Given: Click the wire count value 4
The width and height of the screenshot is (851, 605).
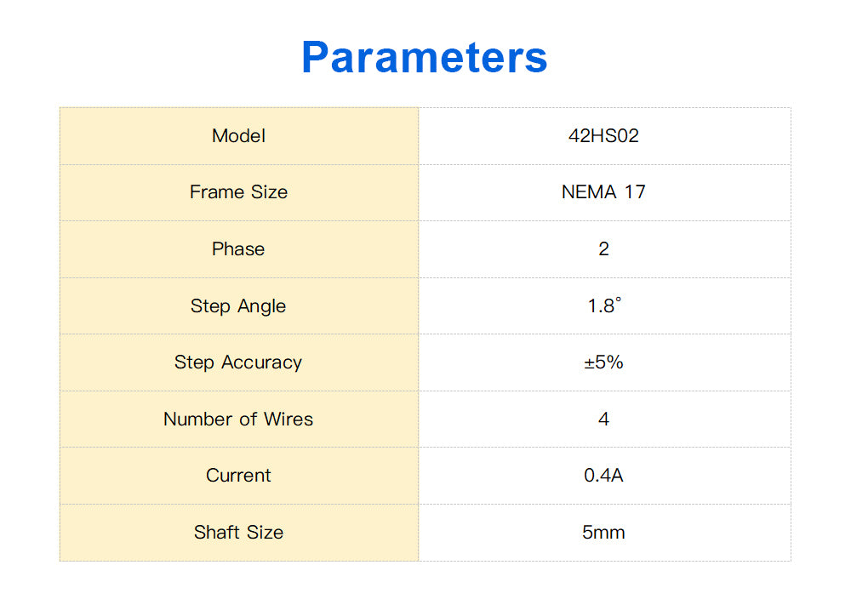Looking at the screenshot, I should coord(603,420).
